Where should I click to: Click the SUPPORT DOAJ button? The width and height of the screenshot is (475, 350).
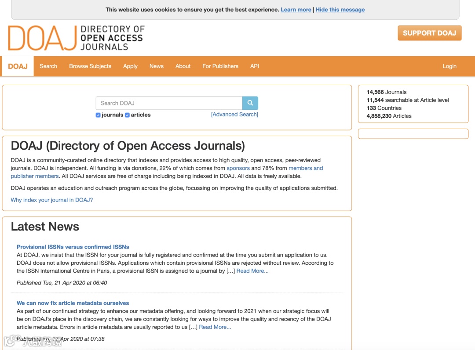coord(430,33)
